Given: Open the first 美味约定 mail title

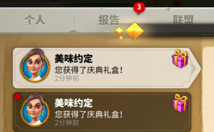Looking at the screenshot, I should tap(73, 59).
